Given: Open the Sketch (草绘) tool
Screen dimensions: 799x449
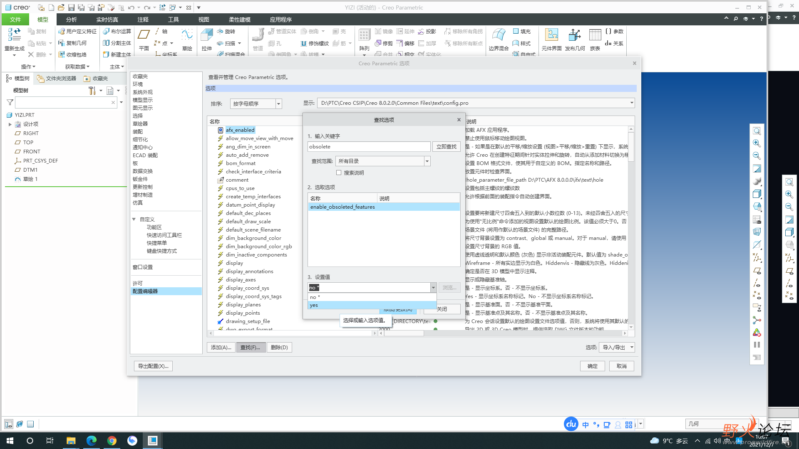Looking at the screenshot, I should coord(187,39).
